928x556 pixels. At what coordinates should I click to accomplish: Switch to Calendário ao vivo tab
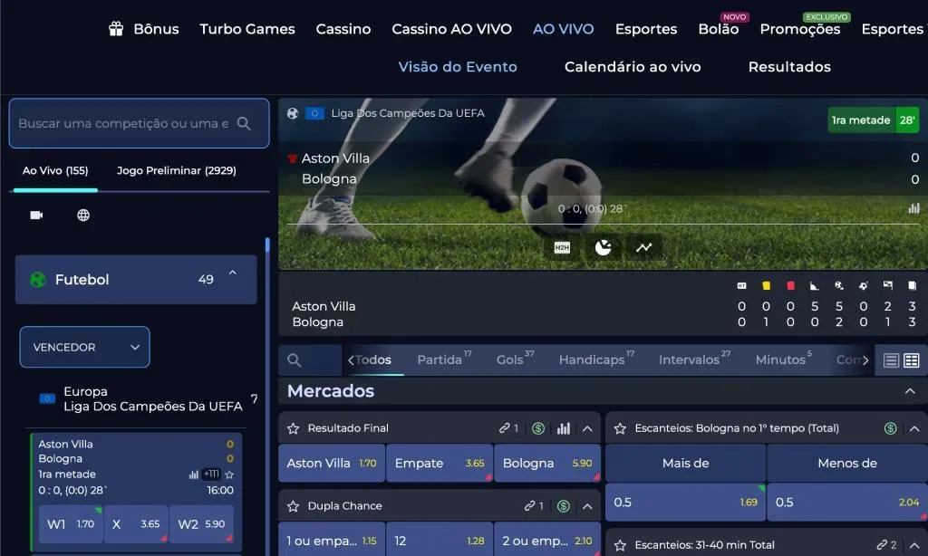(633, 67)
